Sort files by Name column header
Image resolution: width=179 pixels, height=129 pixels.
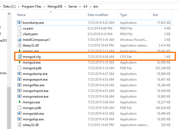coord(22,15)
